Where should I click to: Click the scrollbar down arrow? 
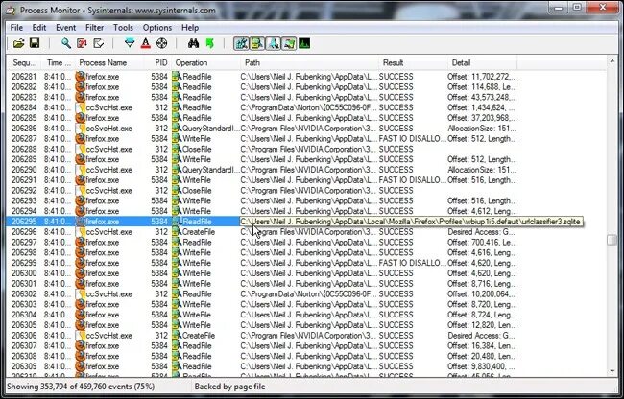click(x=612, y=372)
